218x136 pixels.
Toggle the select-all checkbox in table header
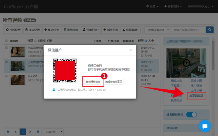pyautogui.click(x=6, y=41)
